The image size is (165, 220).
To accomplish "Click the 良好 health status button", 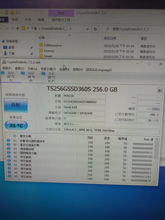I will coord(16,105).
